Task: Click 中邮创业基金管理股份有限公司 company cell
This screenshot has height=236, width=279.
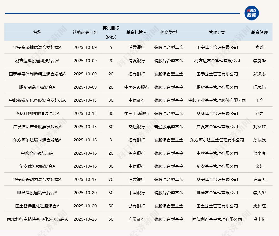Action: [x=217, y=100]
